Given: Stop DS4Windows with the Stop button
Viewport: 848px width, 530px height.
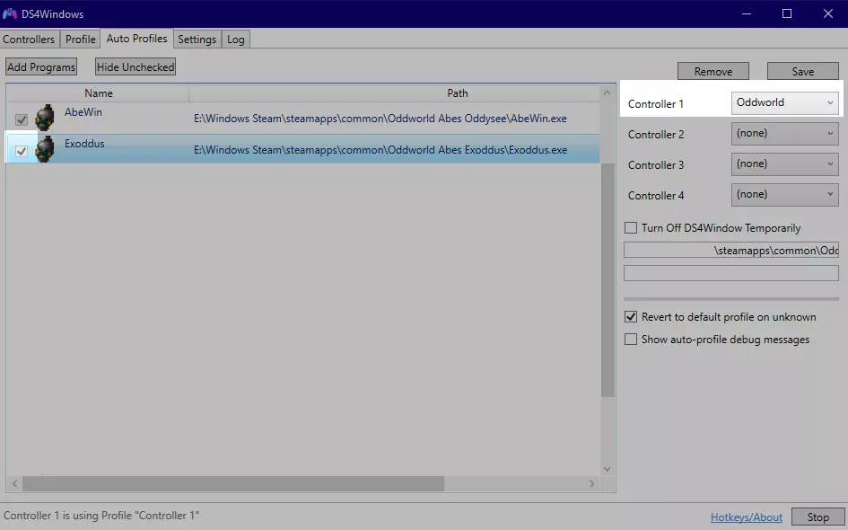Looking at the screenshot, I should 817,517.
